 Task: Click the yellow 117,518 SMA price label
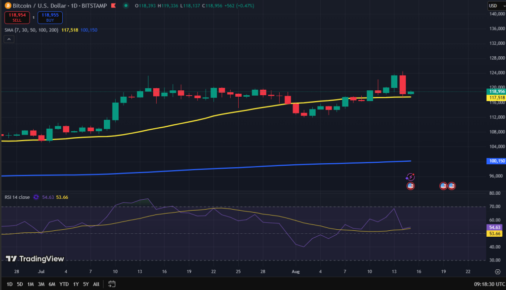click(494, 99)
